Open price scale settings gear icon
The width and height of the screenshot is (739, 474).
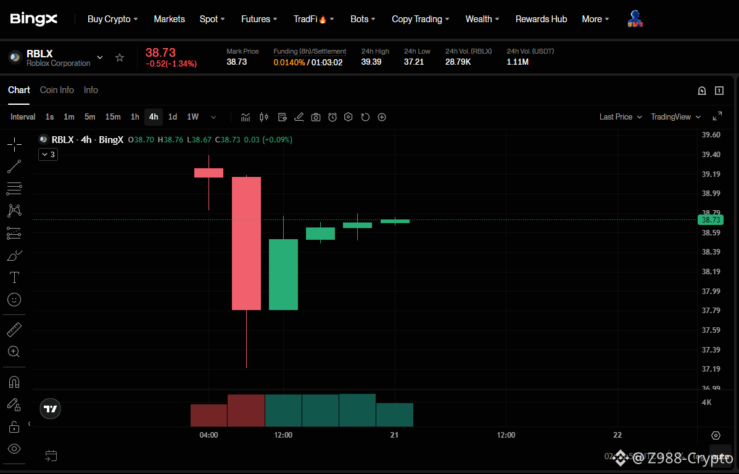tap(716, 435)
